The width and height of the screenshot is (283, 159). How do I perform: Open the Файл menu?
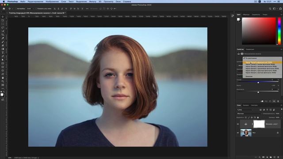point(23,1)
